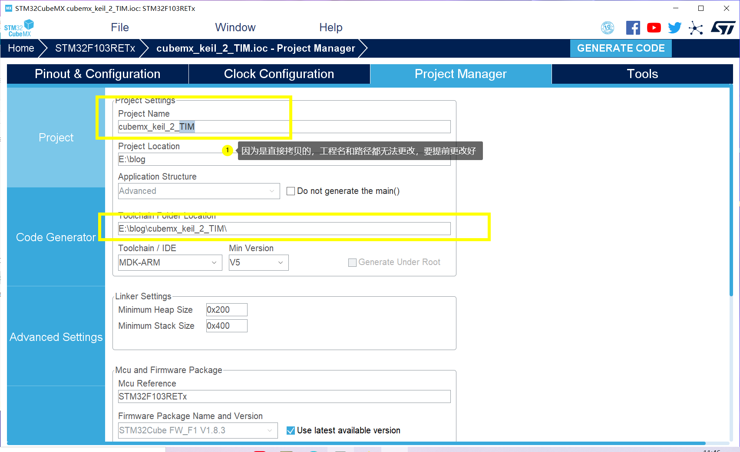
Task: Click the cubemx_keil_2_TIM.ioc Project Manager breadcrumb
Action: [256, 48]
